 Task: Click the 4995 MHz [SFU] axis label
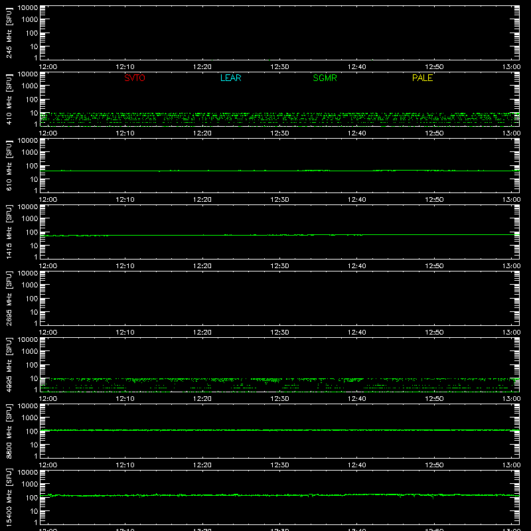pos(9,364)
